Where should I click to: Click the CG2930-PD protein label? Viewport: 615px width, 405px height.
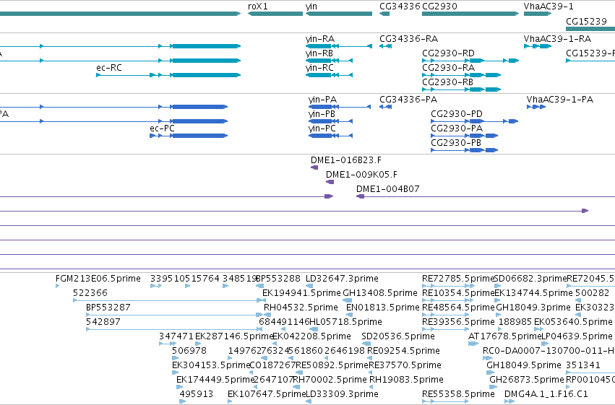457,114
